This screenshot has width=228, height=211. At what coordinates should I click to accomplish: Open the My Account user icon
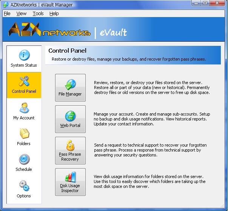pos(24,108)
